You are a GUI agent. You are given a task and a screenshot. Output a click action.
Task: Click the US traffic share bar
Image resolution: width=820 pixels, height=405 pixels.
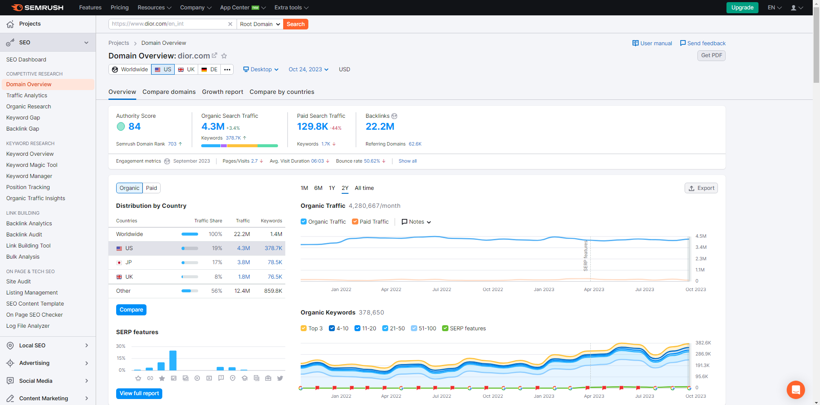point(190,248)
